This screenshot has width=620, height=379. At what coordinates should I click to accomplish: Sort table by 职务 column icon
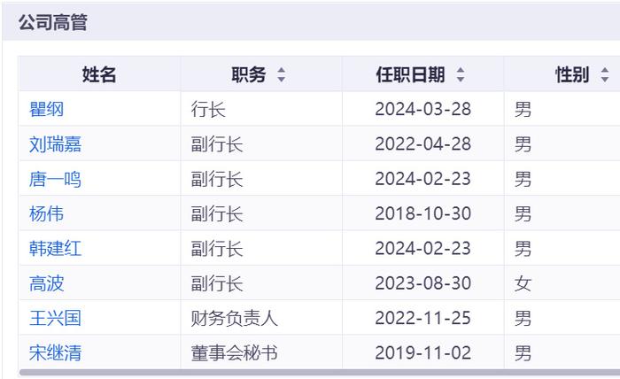[282, 75]
